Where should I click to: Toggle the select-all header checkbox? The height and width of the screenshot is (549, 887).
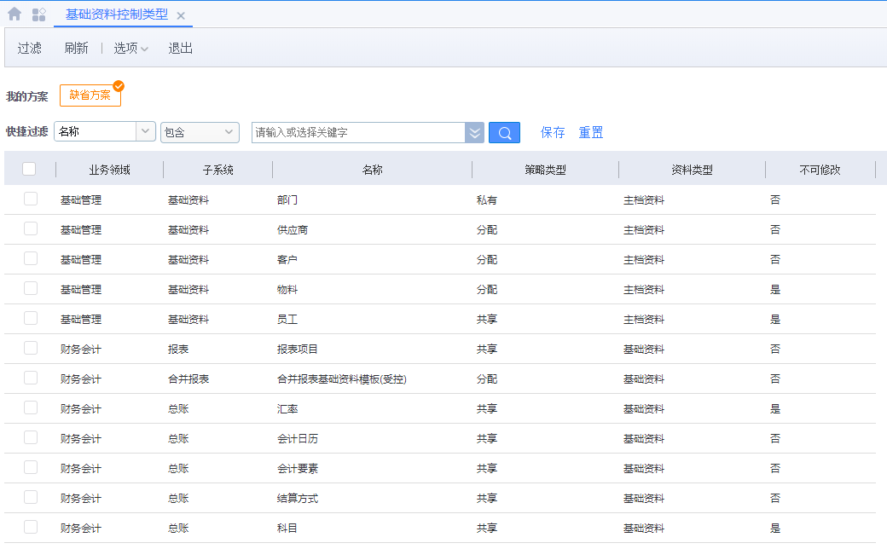coord(29,170)
